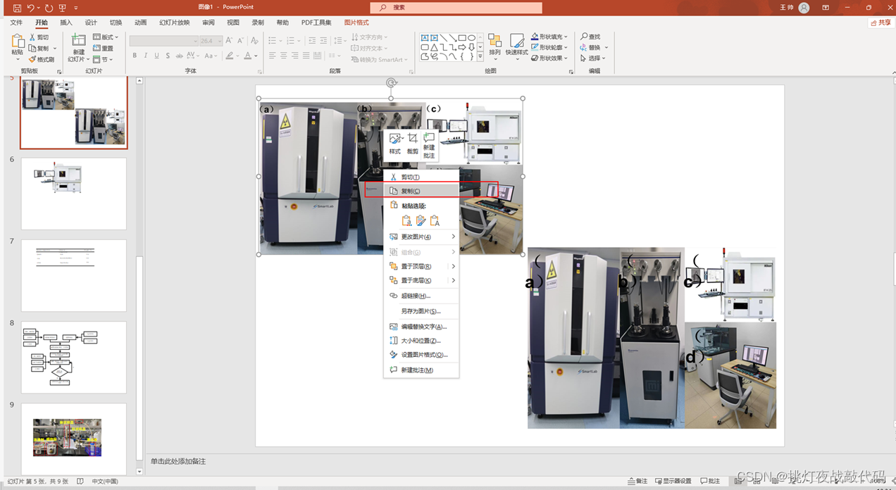This screenshot has width=896, height=490.
Task: Click 替换 (Replace) in editing group
Action: [x=591, y=48]
